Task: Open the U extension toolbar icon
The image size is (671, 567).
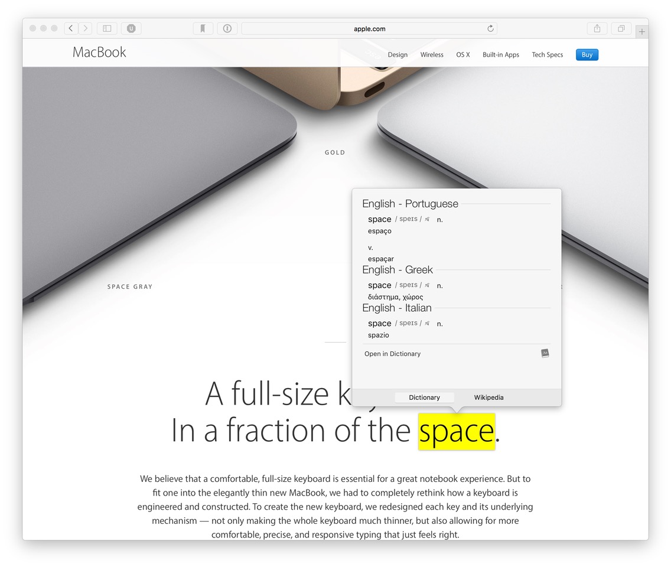Action: (x=131, y=28)
